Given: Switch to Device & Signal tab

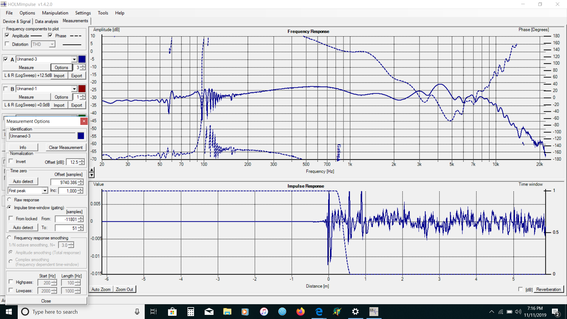Looking at the screenshot, I should (x=17, y=21).
